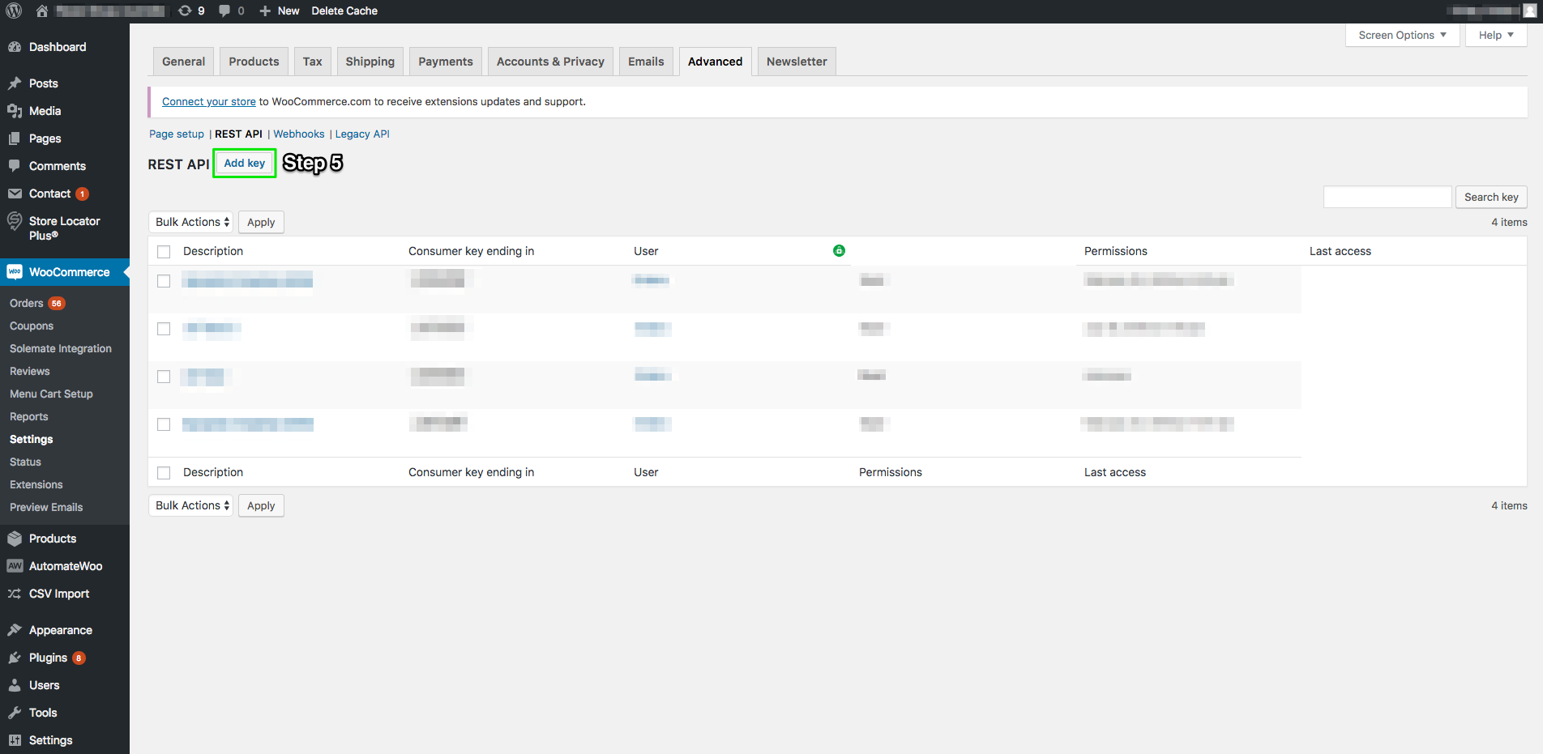1543x754 pixels.
Task: Open the bottom Bulk Actions dropdown
Action: tap(191, 505)
